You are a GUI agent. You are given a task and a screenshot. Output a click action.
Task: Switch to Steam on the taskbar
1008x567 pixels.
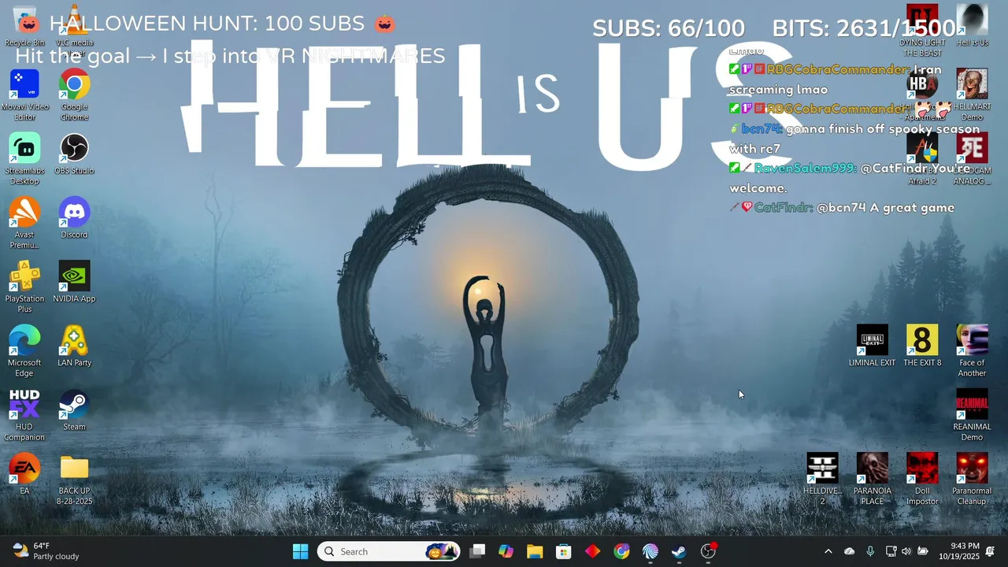pos(679,551)
